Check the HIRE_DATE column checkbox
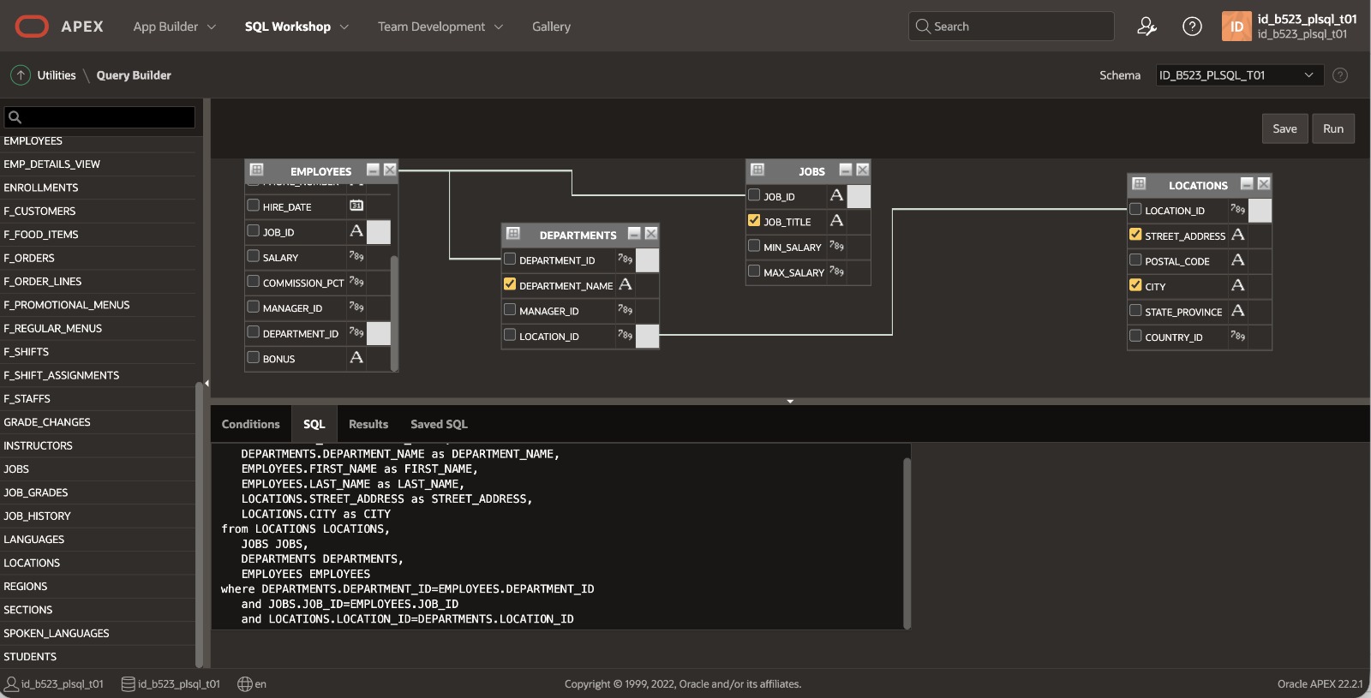The image size is (1371, 698). (253, 206)
